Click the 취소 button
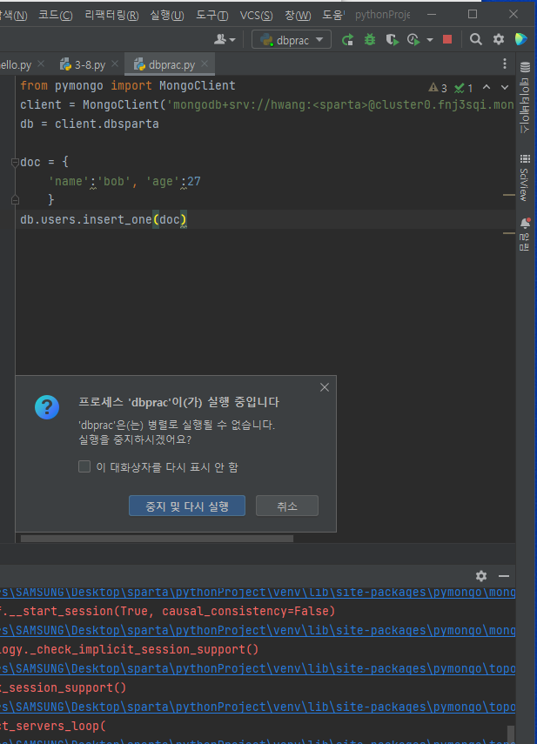The image size is (537, 744). [x=287, y=506]
